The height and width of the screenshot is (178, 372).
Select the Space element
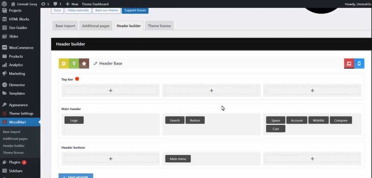click(276, 120)
